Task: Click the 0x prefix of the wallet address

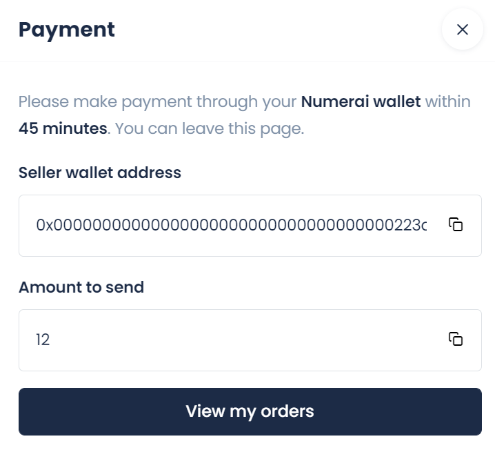Action: (x=45, y=225)
